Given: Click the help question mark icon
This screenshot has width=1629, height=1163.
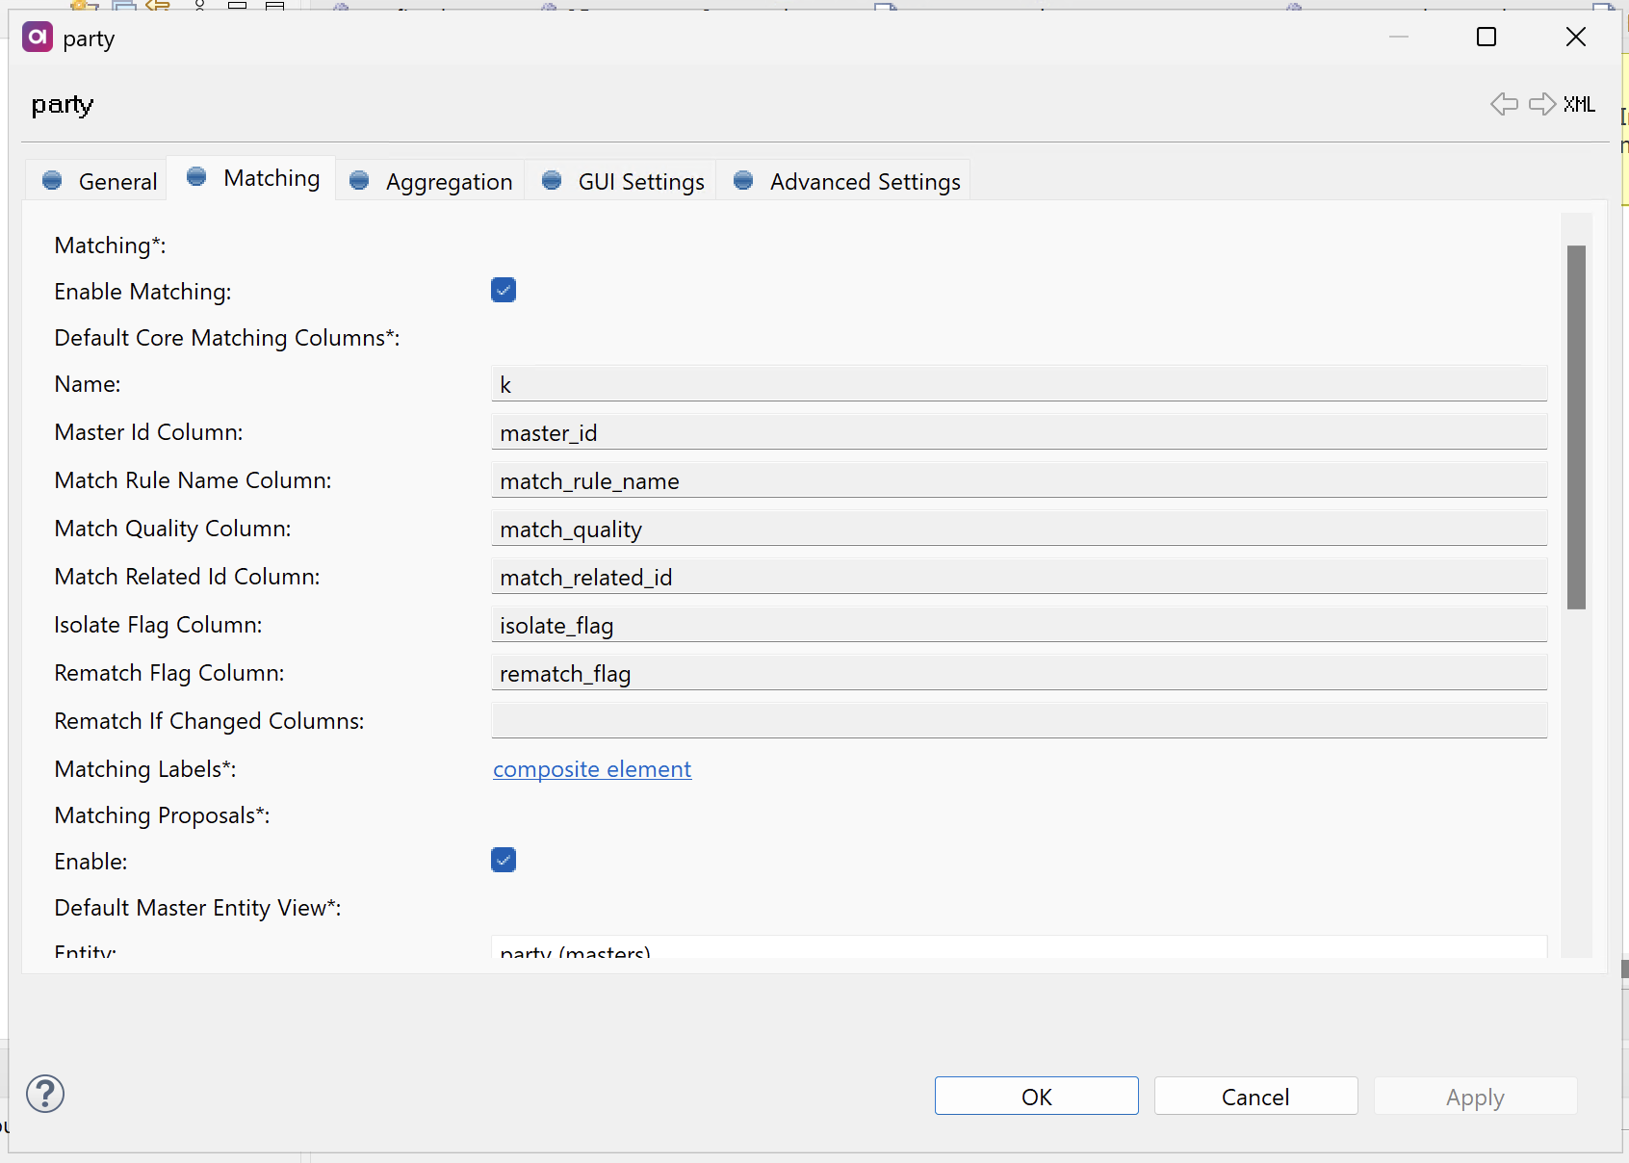Looking at the screenshot, I should pos(44,1094).
